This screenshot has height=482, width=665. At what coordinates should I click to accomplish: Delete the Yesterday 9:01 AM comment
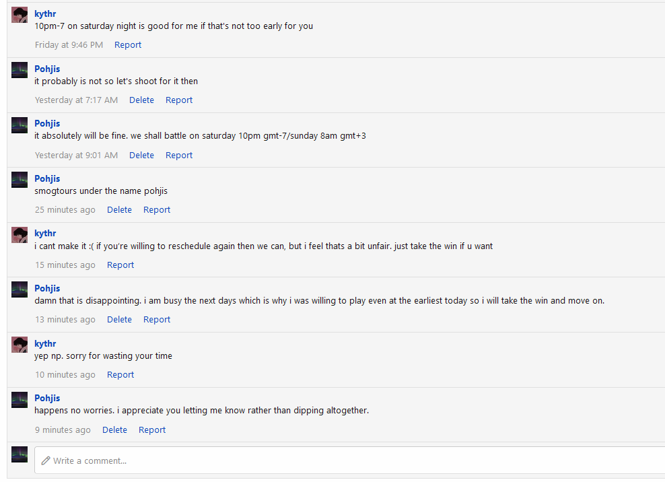(141, 156)
